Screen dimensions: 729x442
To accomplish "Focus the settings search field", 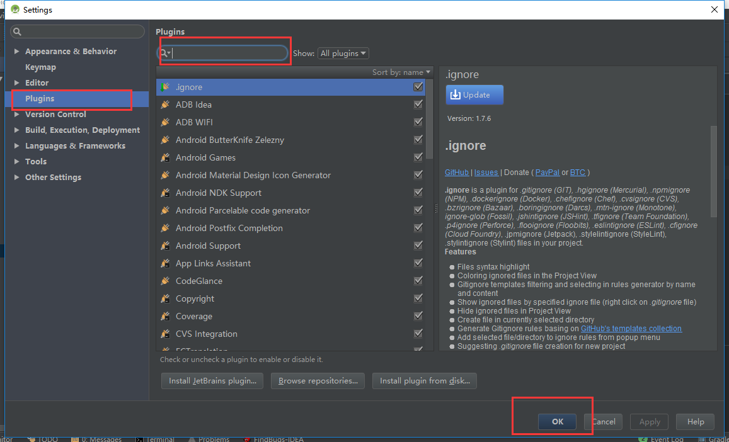I will point(77,31).
